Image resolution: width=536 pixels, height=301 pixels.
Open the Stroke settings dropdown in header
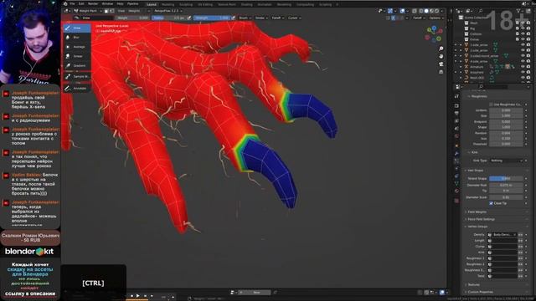tap(261, 18)
